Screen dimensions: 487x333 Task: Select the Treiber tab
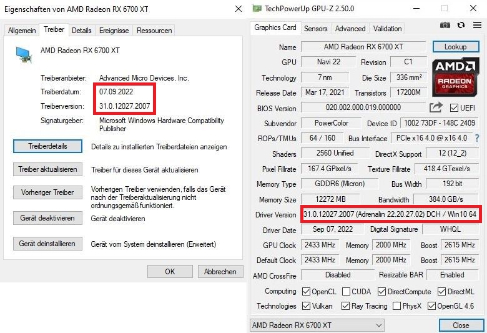[x=54, y=29]
